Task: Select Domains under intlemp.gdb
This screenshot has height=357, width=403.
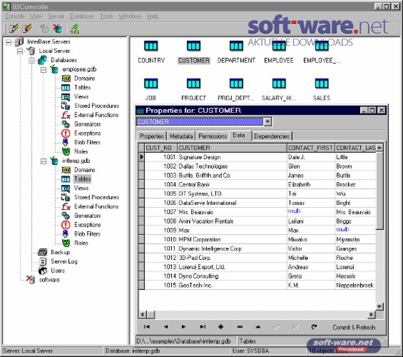Action: pos(85,170)
